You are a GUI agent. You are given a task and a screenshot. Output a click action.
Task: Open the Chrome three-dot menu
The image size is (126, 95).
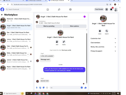click(118, 5)
